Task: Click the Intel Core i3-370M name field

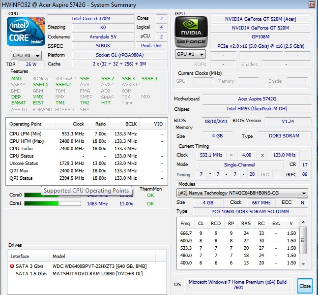Action: pos(91,19)
